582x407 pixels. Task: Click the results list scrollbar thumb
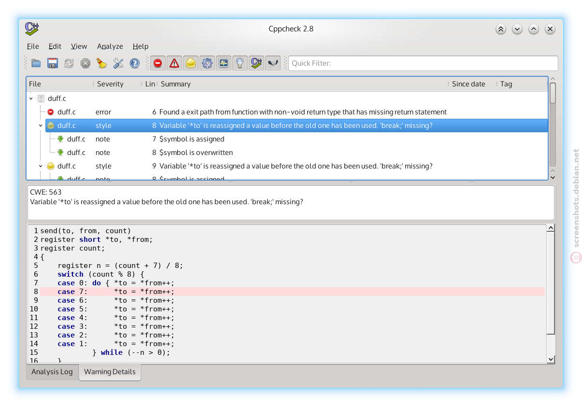click(x=553, y=93)
